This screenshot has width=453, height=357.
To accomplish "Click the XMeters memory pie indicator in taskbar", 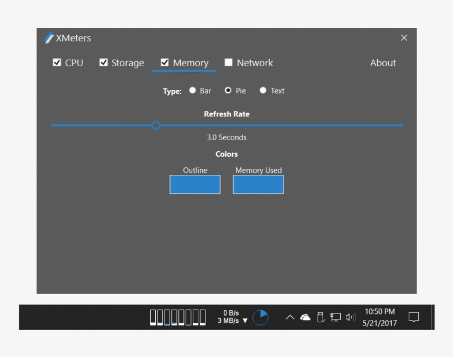I will point(259,317).
